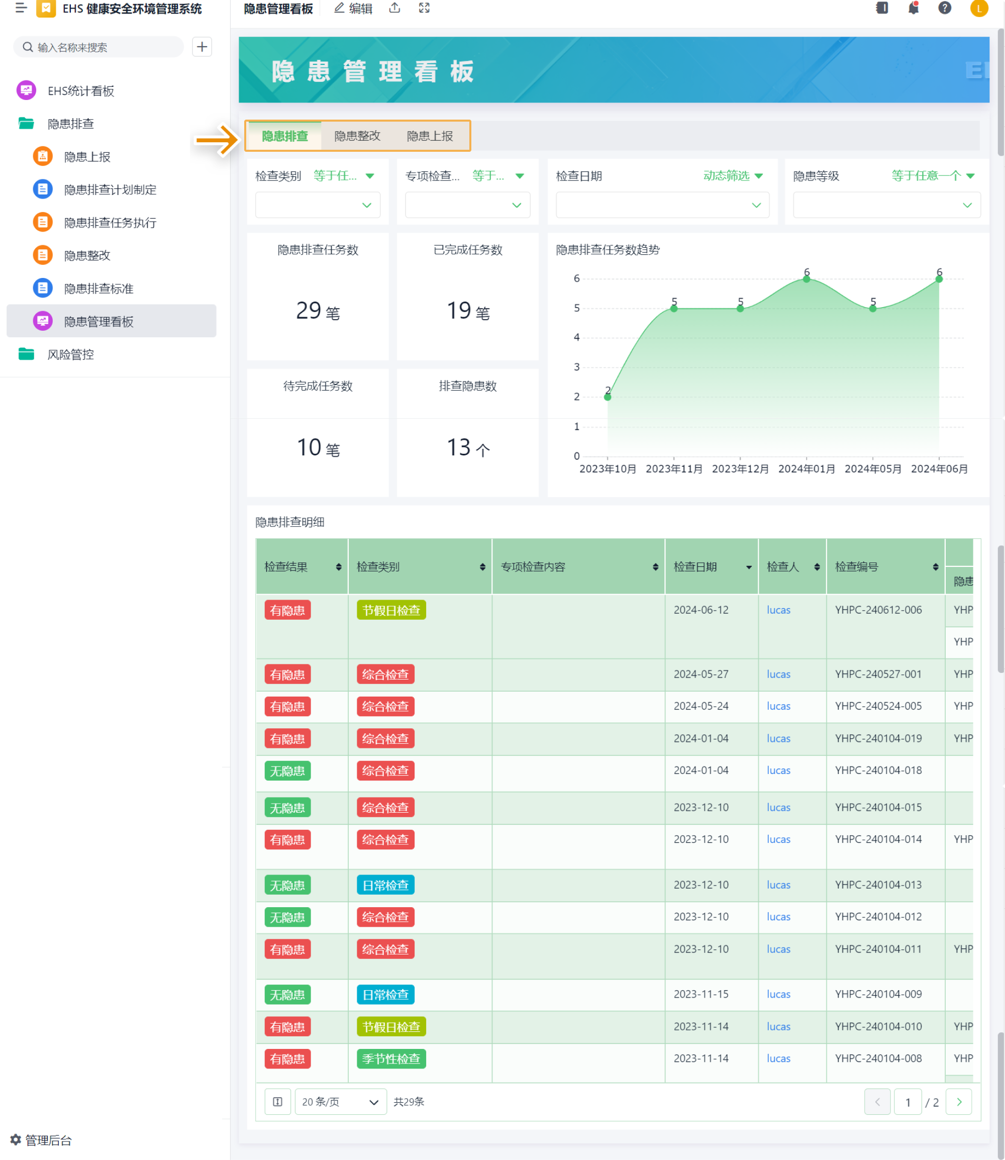Screen dimensions: 1005x1160
Task: Click the edit pencil button in header
Action: (x=353, y=8)
